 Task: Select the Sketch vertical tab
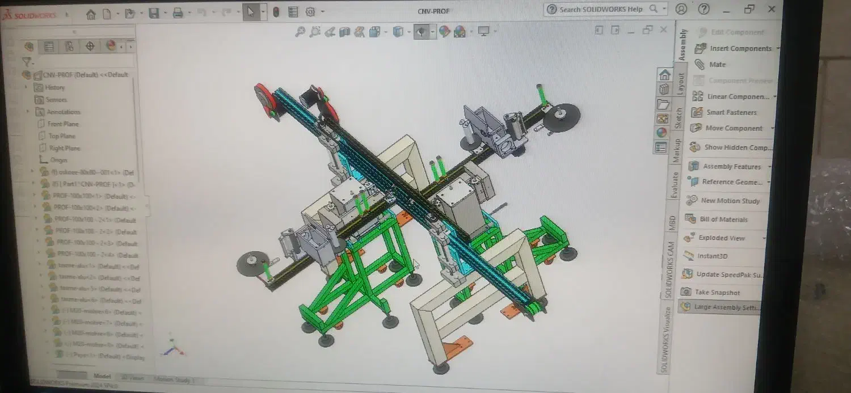pos(679,119)
